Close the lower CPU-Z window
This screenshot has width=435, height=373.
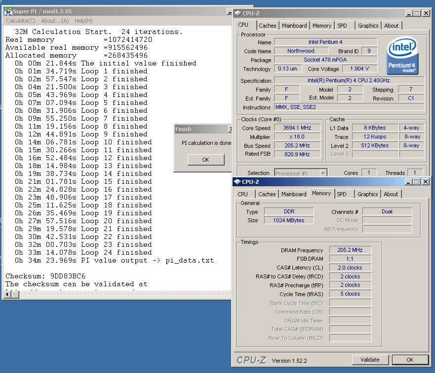click(426, 182)
